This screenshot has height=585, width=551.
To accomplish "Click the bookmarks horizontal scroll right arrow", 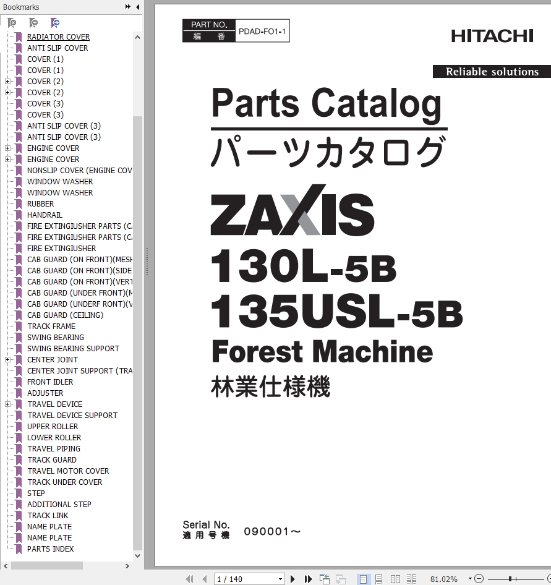I will [x=127, y=566].
